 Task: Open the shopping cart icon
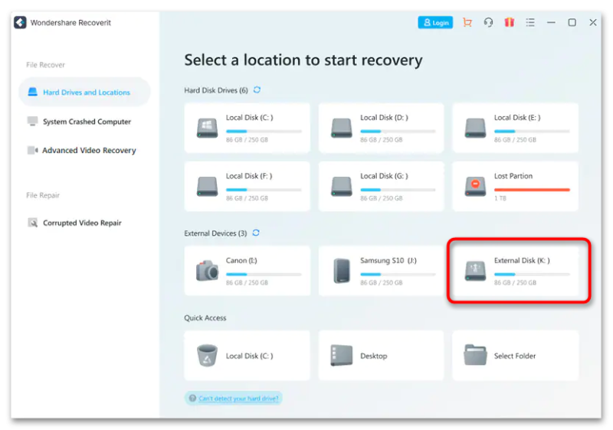[x=467, y=22]
